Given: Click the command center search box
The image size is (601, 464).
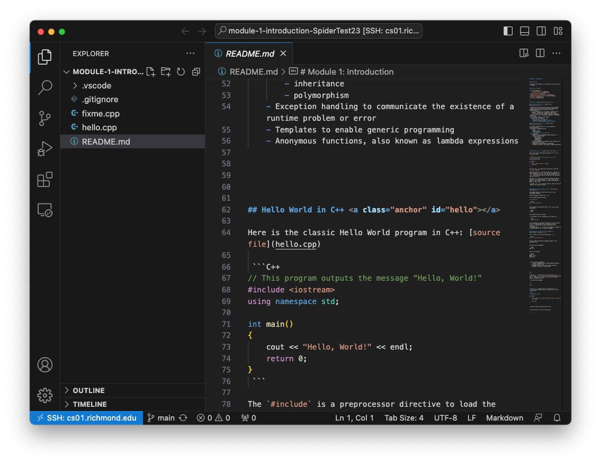Looking at the screenshot, I should (319, 31).
